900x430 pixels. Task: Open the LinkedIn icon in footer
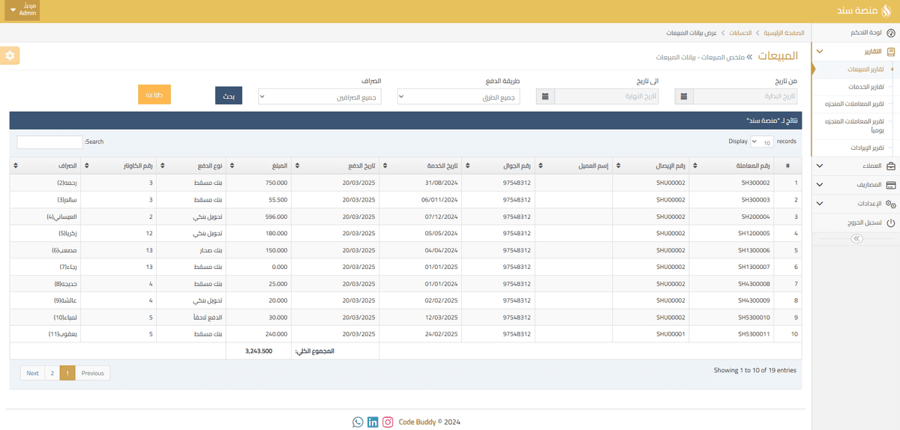373,422
